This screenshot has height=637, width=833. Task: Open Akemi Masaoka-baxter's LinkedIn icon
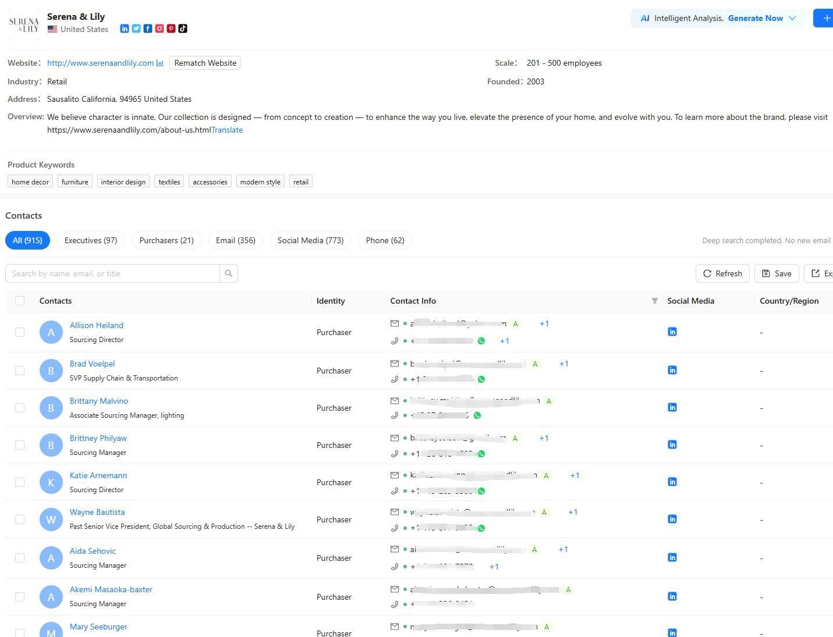(x=672, y=596)
